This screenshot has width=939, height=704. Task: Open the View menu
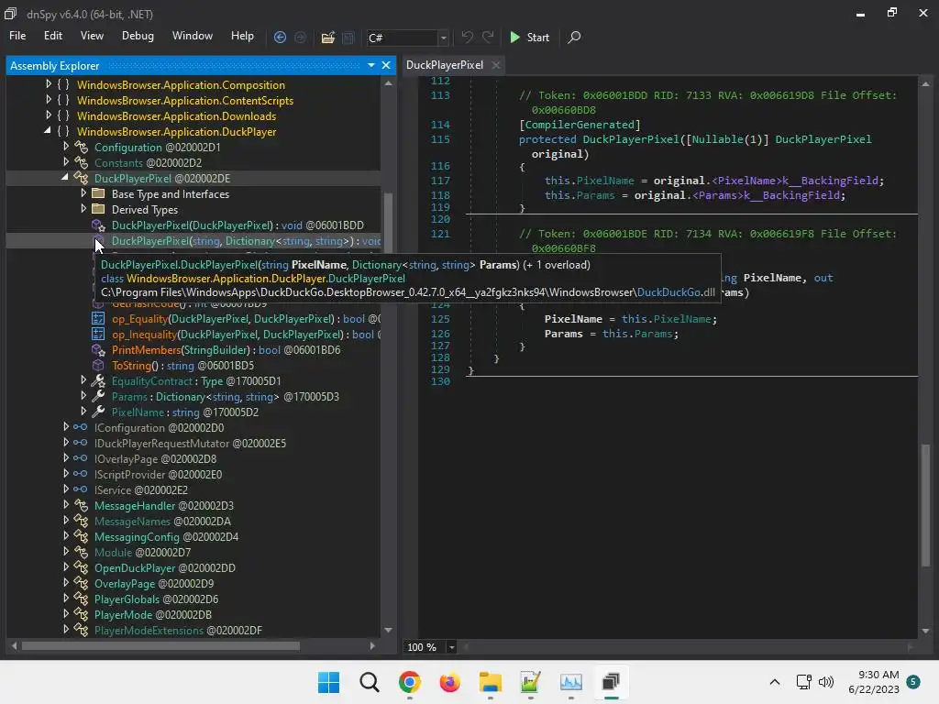(x=92, y=36)
